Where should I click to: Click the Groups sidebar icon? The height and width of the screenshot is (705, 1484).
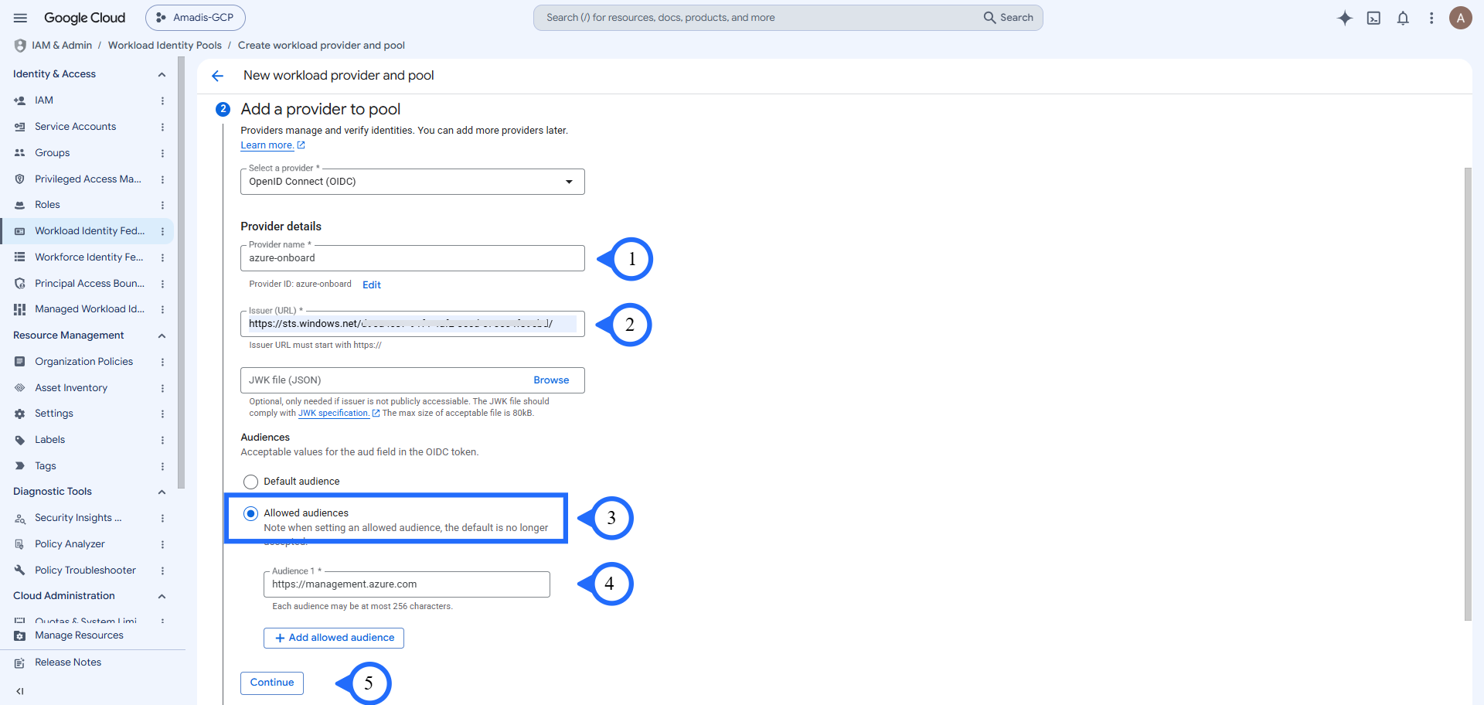[20, 153]
